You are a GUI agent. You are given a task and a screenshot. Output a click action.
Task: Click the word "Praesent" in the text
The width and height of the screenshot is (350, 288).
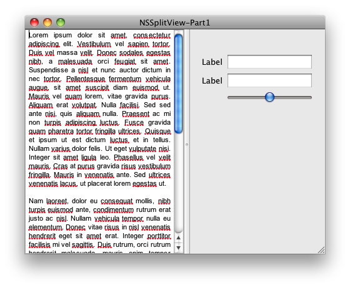pos(136,113)
